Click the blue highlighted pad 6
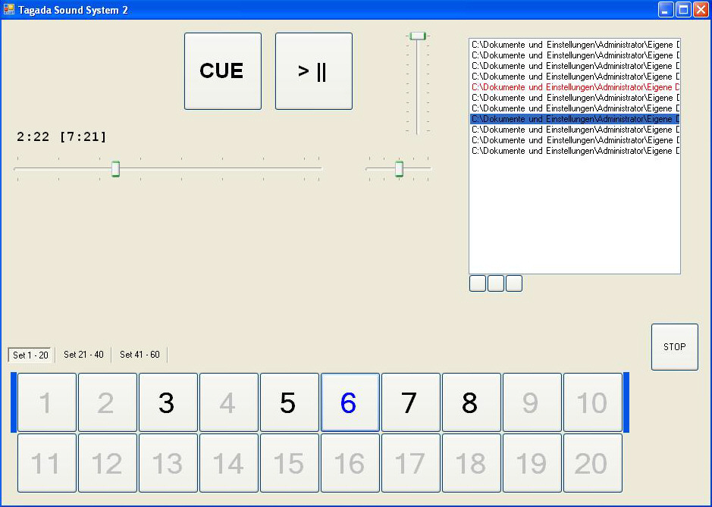Screen dimensions: 712x507 350,402
